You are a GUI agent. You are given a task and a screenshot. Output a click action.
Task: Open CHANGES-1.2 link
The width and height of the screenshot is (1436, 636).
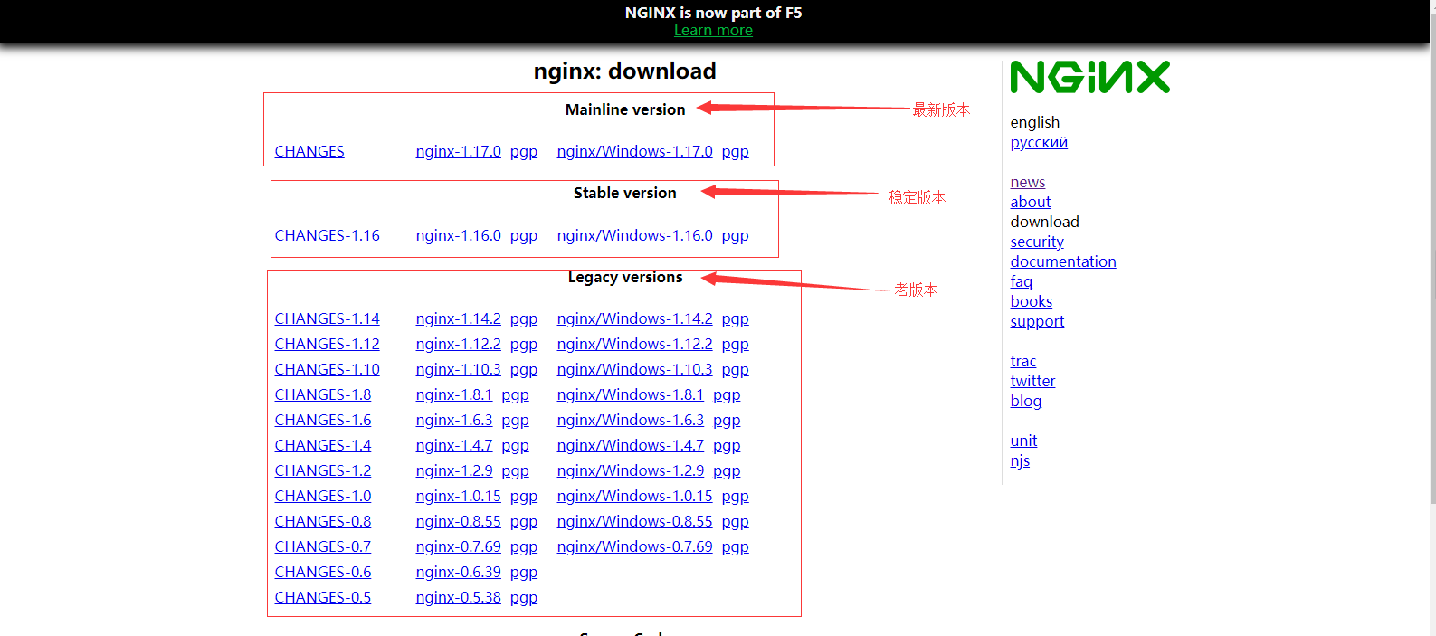pyautogui.click(x=323, y=470)
